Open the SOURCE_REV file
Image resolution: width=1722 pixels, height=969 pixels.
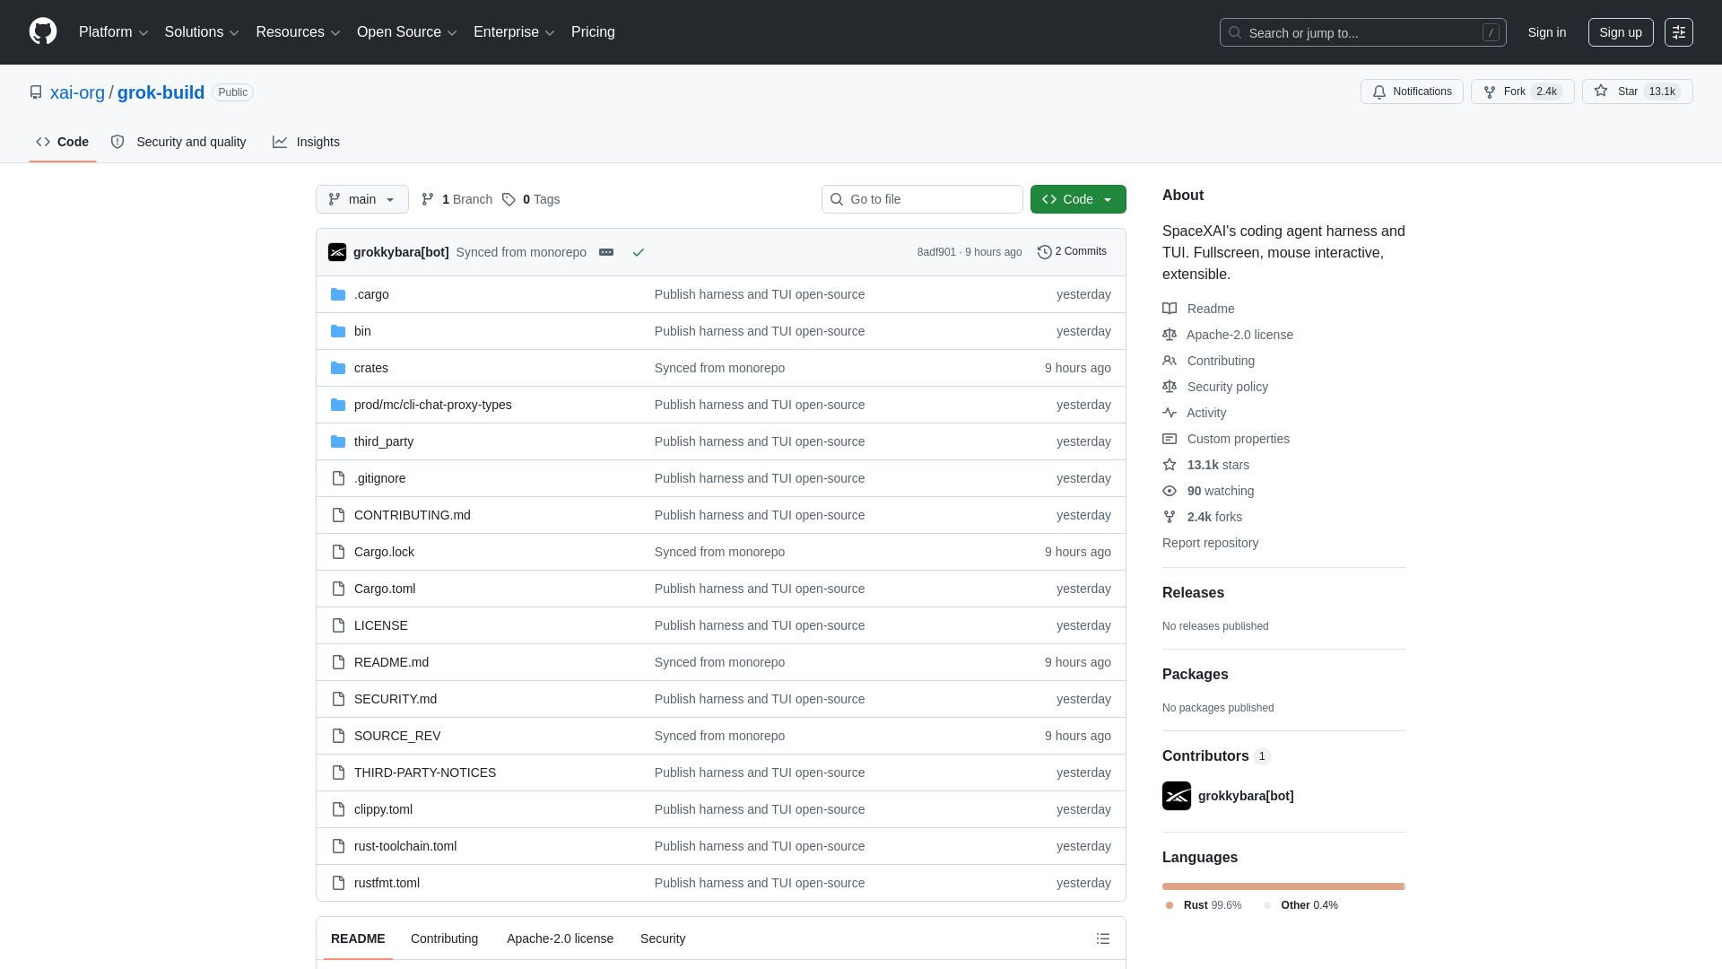click(397, 736)
